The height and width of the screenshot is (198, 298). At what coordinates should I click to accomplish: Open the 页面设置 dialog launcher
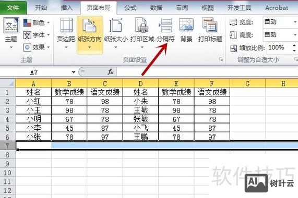pos(221,59)
